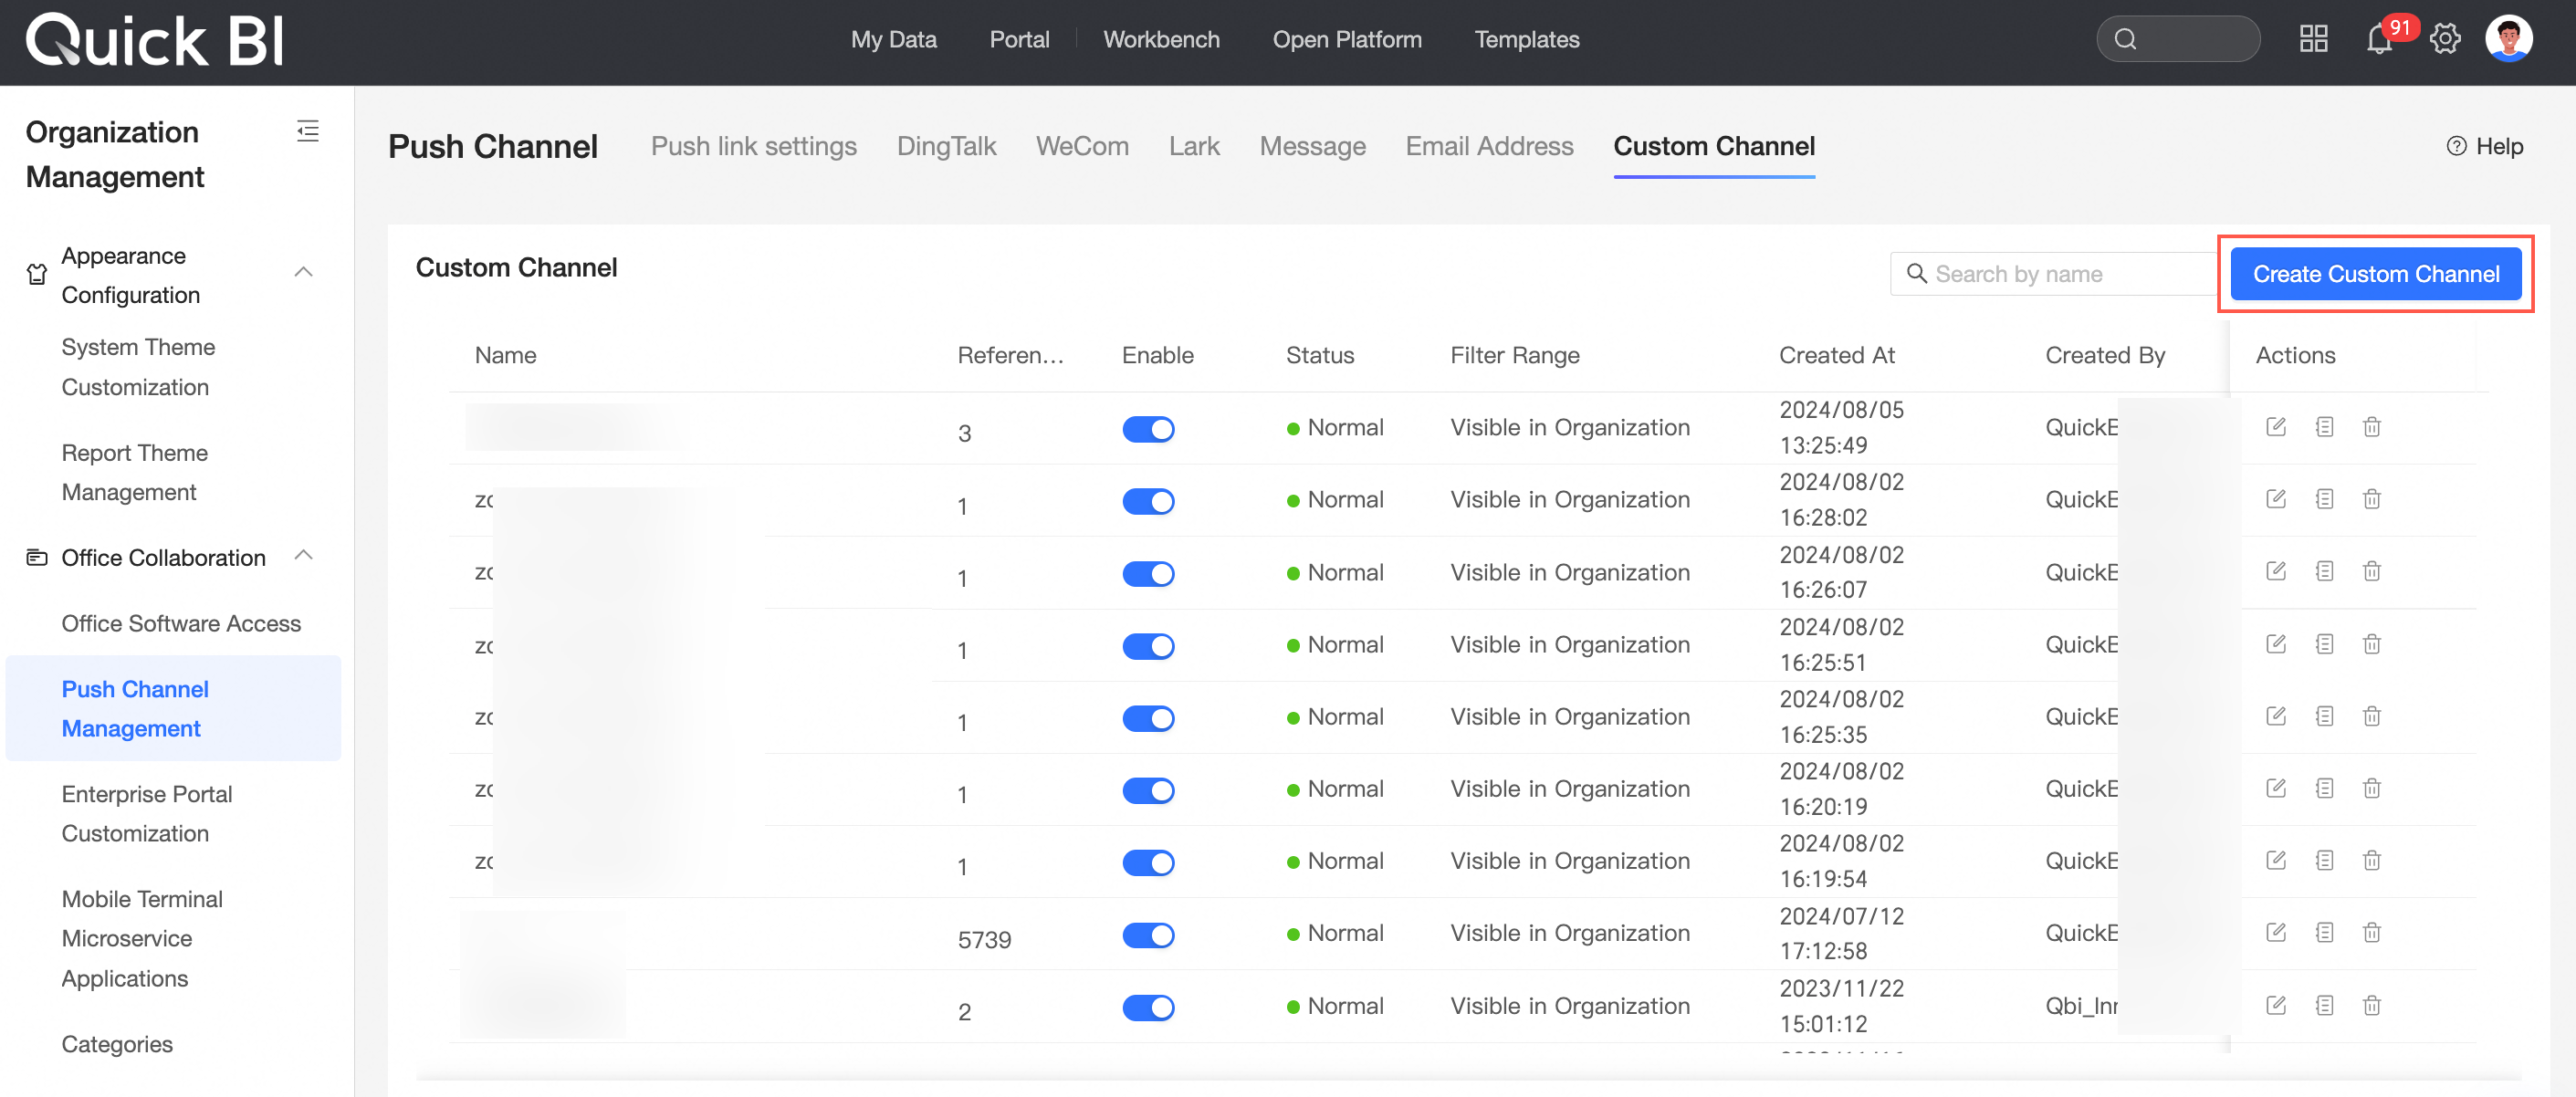Toggle Enable switch for row created 13:25:49
The height and width of the screenshot is (1097, 2576).
pos(1148,429)
